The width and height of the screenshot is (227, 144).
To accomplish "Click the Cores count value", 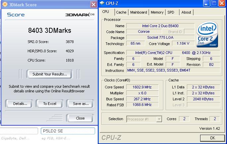I will (184, 119).
